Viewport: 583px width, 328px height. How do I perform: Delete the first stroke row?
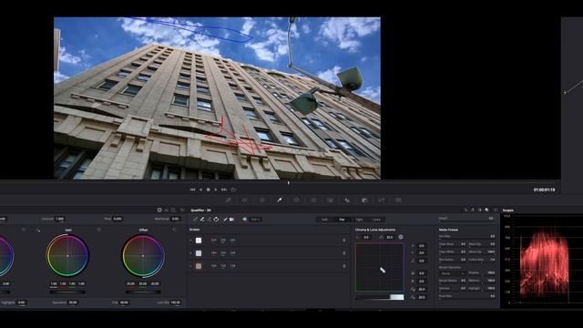click(344, 241)
